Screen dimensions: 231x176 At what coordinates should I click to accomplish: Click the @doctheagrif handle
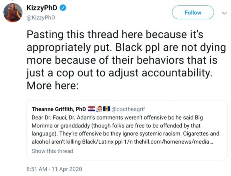[127, 108]
